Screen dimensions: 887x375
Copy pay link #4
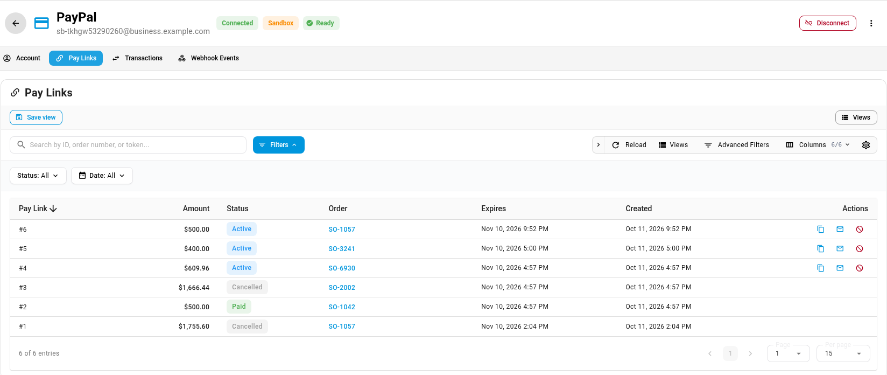click(820, 268)
